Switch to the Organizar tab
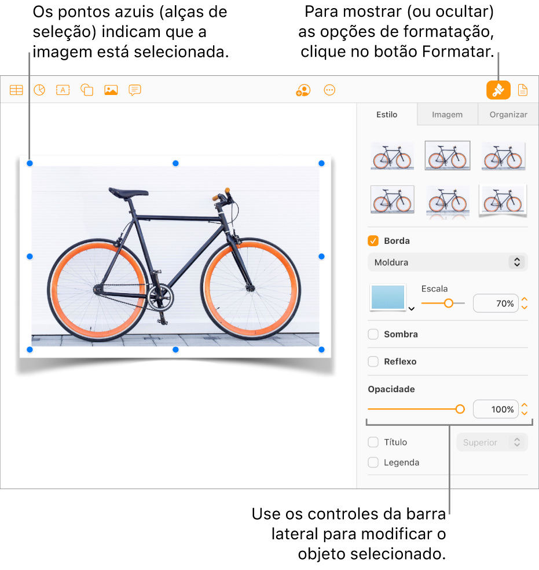Viewport: 539px width, 570px height. (x=508, y=115)
